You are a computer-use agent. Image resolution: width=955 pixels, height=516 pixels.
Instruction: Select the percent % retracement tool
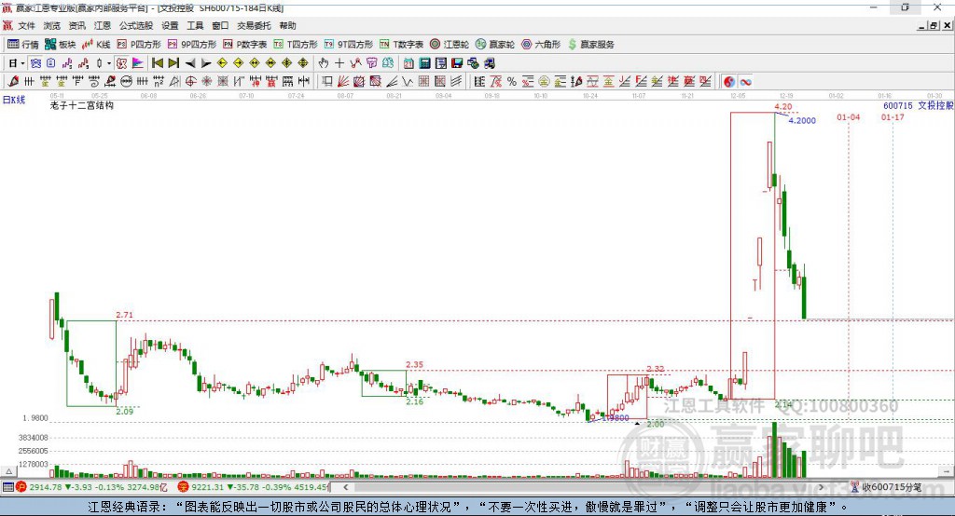coord(512,82)
